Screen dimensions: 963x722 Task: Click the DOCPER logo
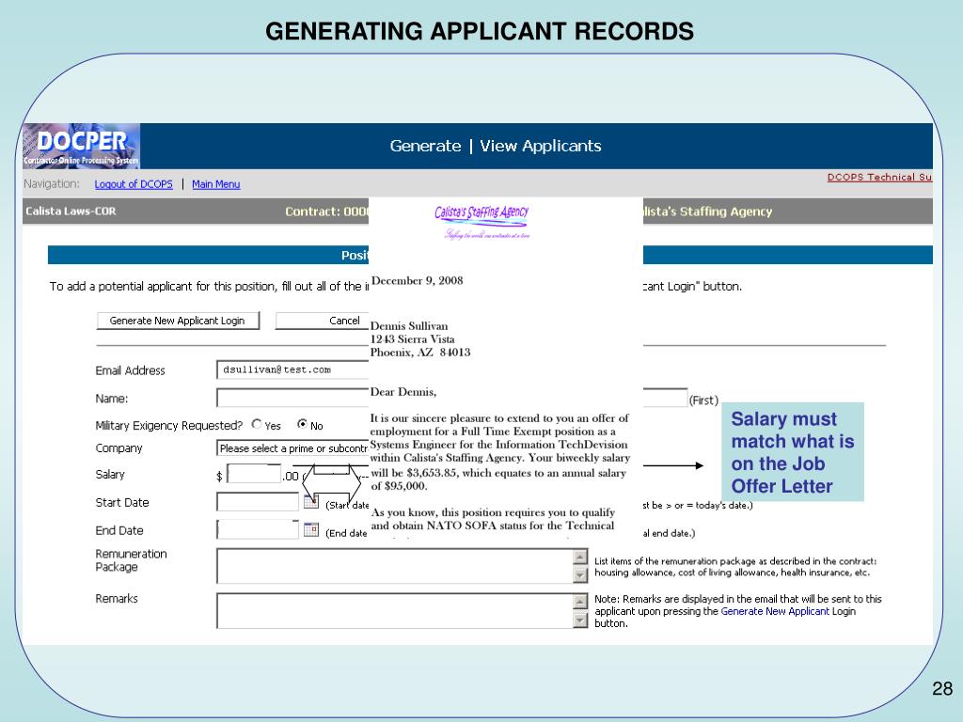click(x=81, y=146)
